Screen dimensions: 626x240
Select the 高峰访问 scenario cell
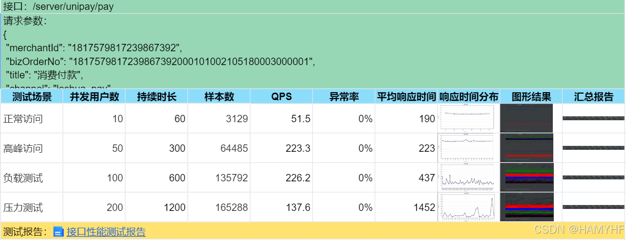tap(32, 148)
